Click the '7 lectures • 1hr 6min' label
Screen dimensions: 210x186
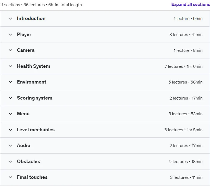coord(184,66)
